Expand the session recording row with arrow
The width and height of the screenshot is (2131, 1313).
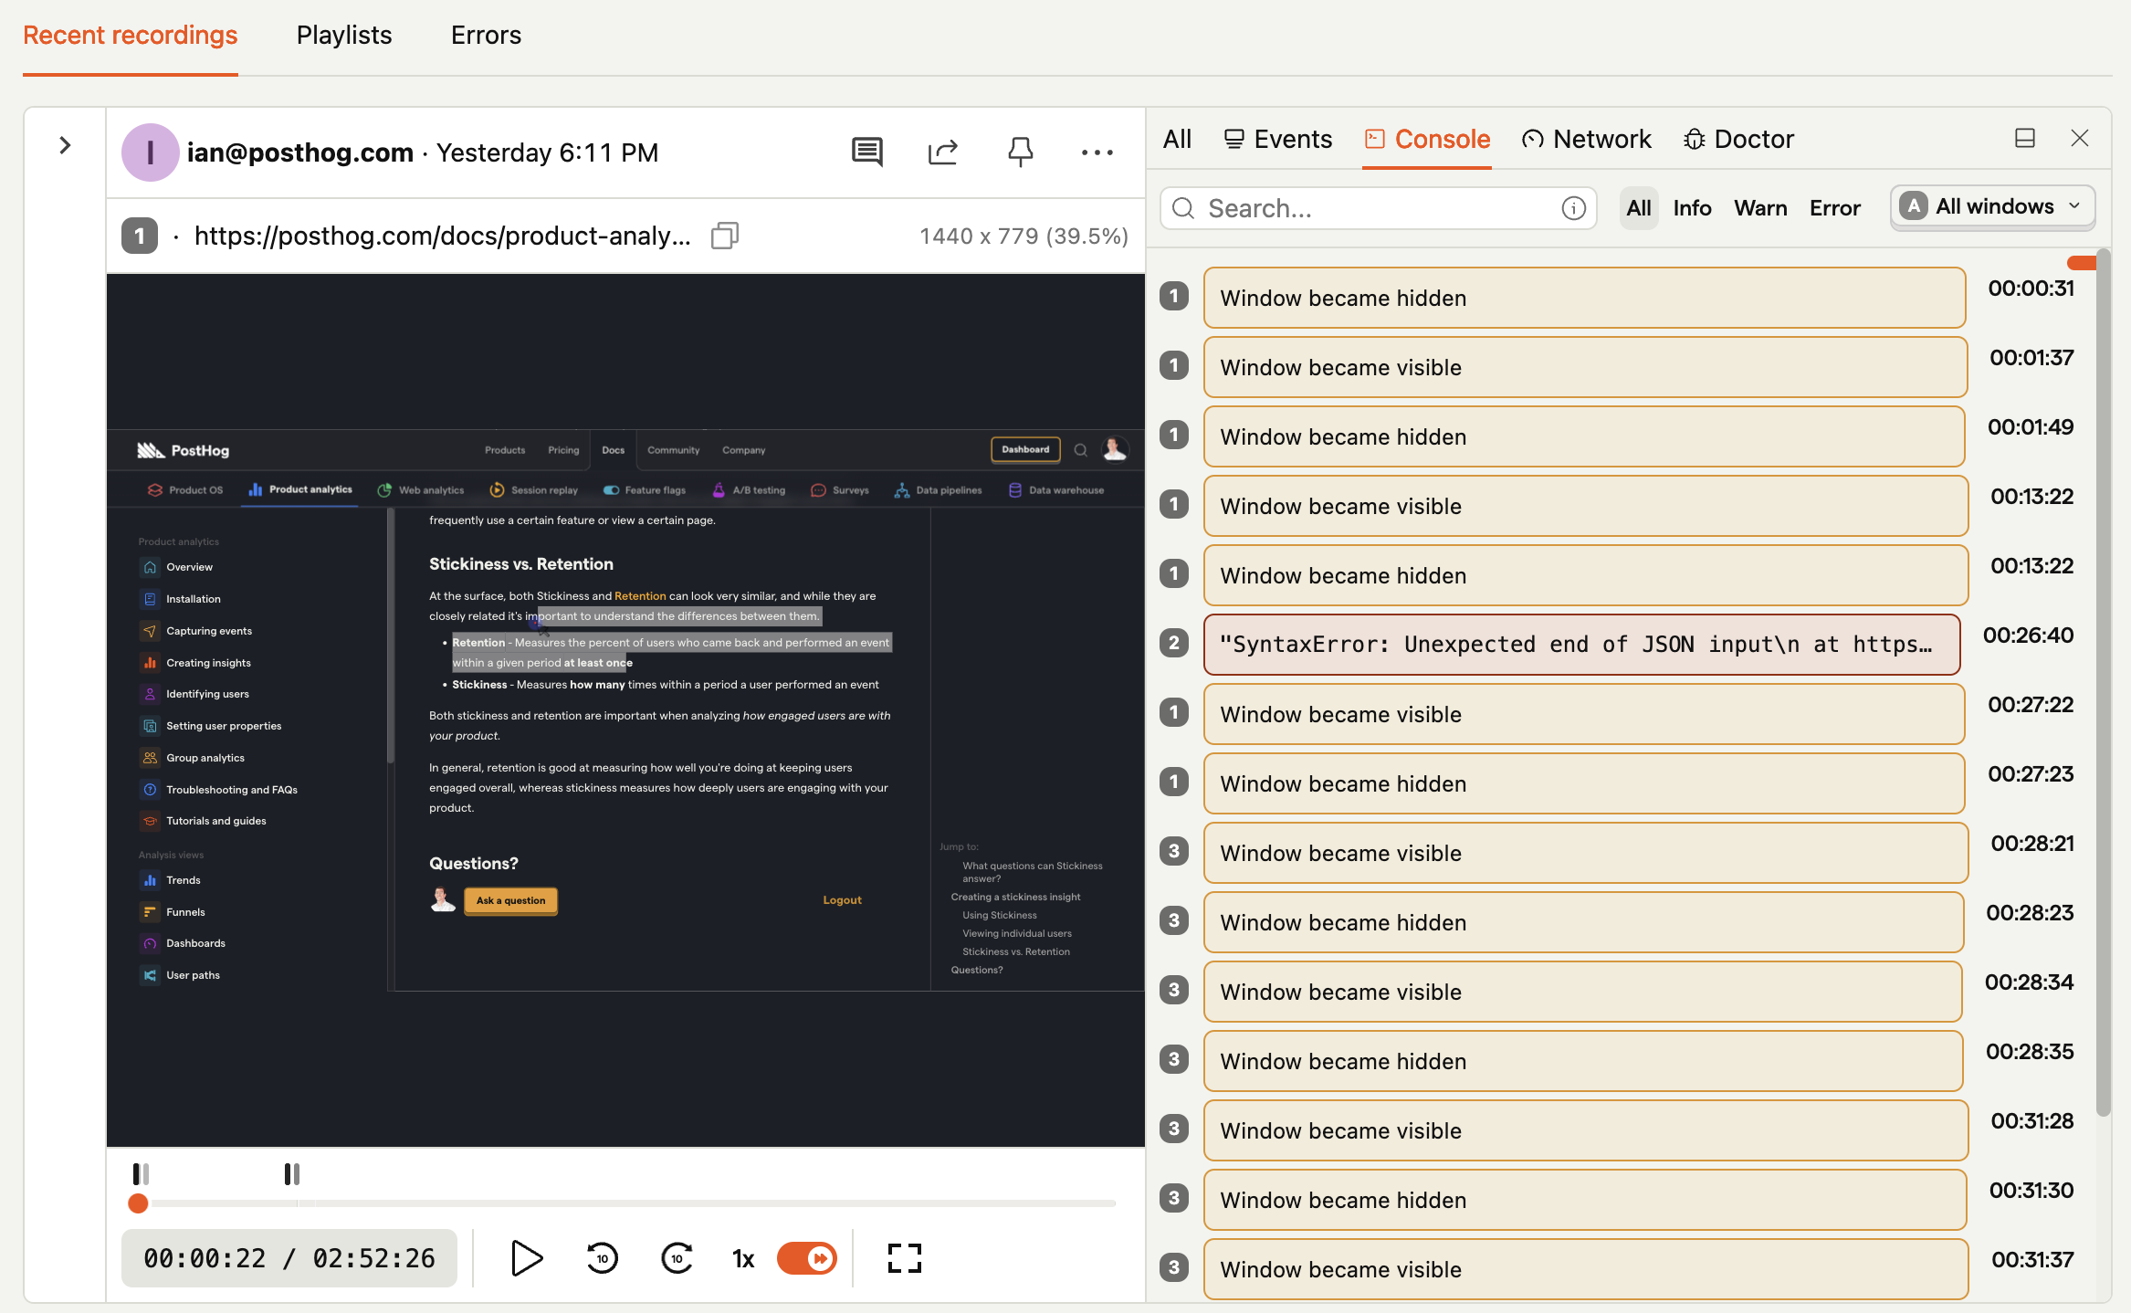[64, 146]
